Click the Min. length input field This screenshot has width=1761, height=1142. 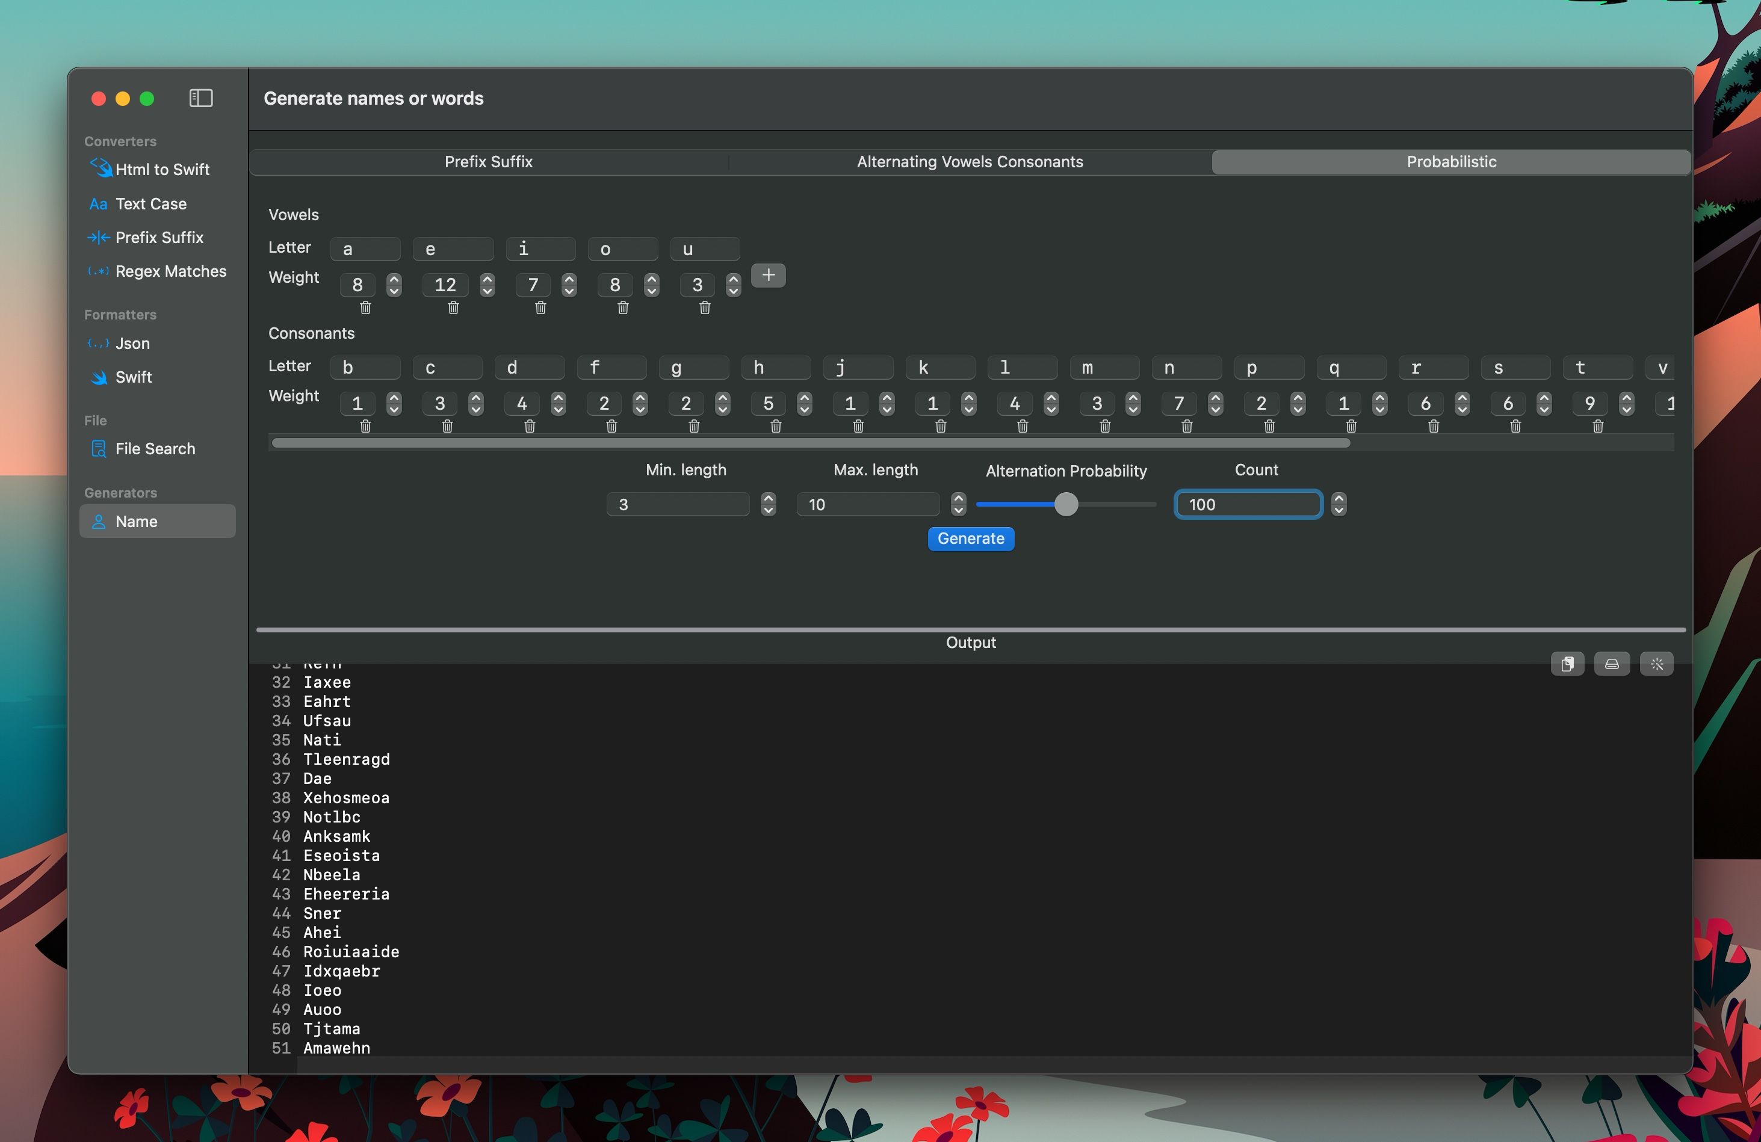pyautogui.click(x=678, y=504)
